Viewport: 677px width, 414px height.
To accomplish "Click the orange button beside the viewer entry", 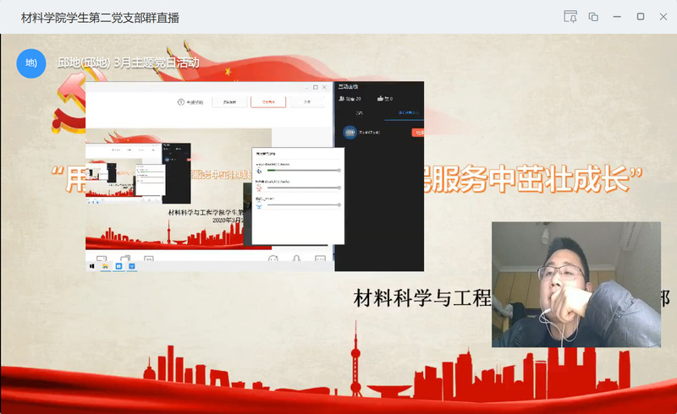I will pyautogui.click(x=417, y=132).
